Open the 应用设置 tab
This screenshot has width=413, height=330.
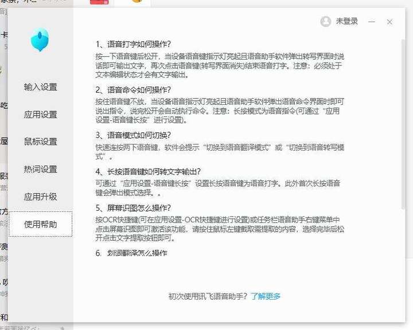point(41,115)
